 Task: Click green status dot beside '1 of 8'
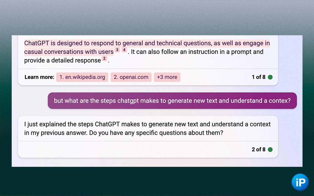click(x=270, y=77)
